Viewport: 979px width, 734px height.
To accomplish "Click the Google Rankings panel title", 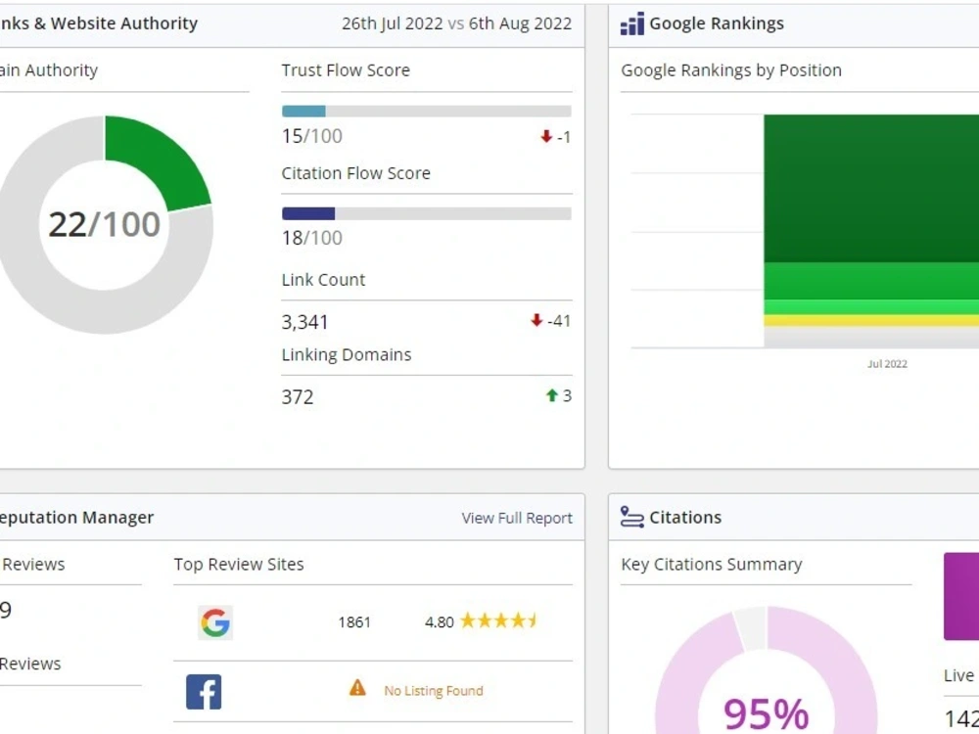I will coord(717,23).
